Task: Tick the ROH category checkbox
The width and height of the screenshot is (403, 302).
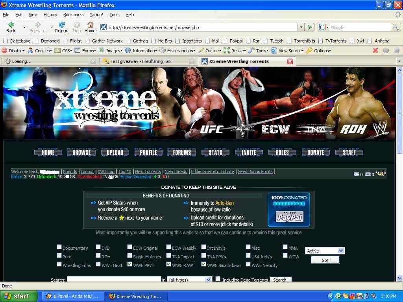Action: click(x=98, y=256)
